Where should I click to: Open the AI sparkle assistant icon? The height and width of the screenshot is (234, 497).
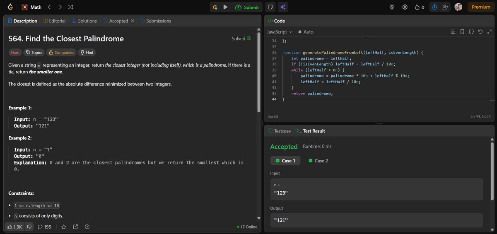[x=282, y=7]
